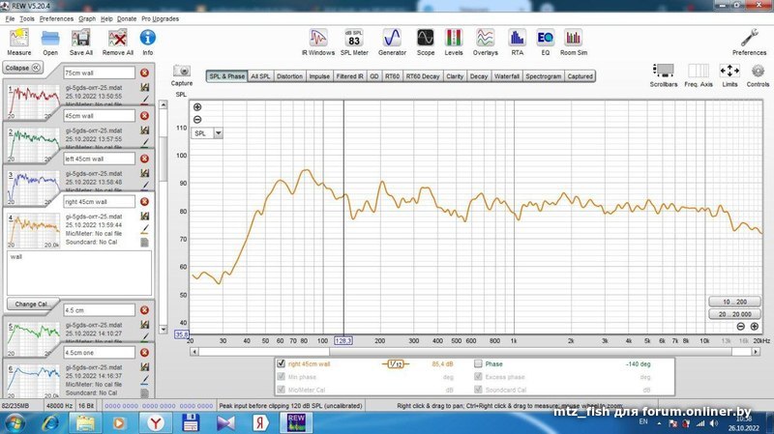Image resolution: width=774 pixels, height=434 pixels.
Task: Zoom out vertically with minus magnifier
Action: [197, 119]
